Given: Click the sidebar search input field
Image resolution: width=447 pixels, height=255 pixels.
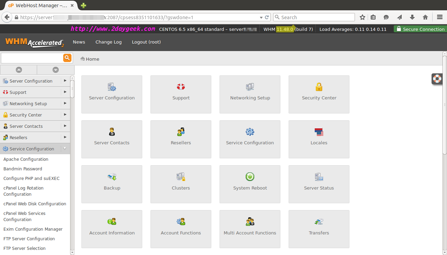Looking at the screenshot, I should pos(32,58).
